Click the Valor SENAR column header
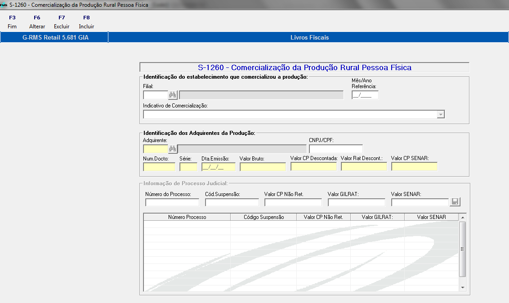 pos(431,217)
